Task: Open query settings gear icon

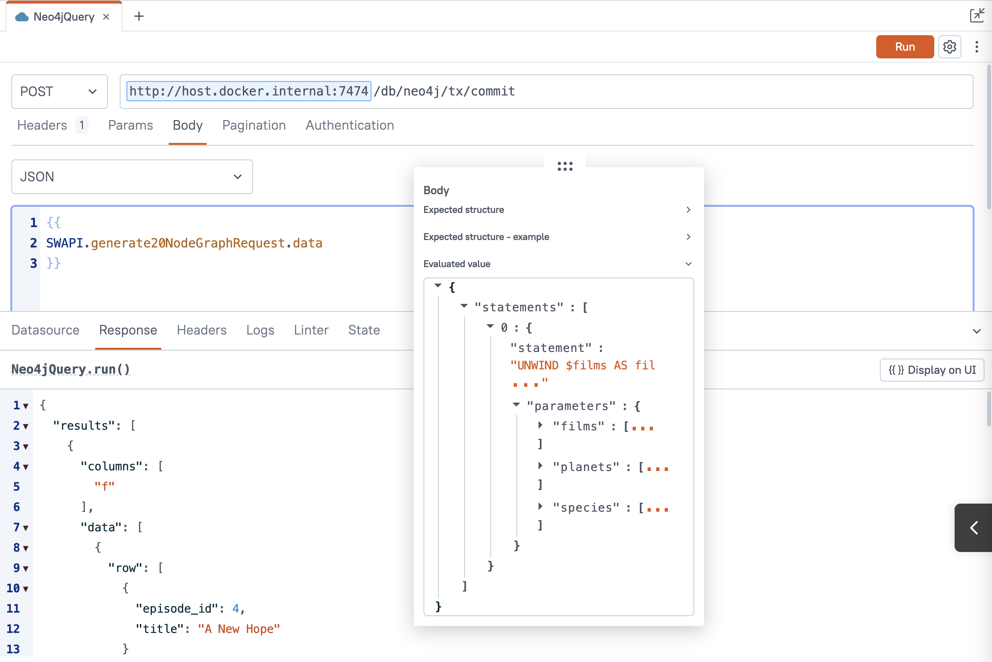Action: pos(949,46)
